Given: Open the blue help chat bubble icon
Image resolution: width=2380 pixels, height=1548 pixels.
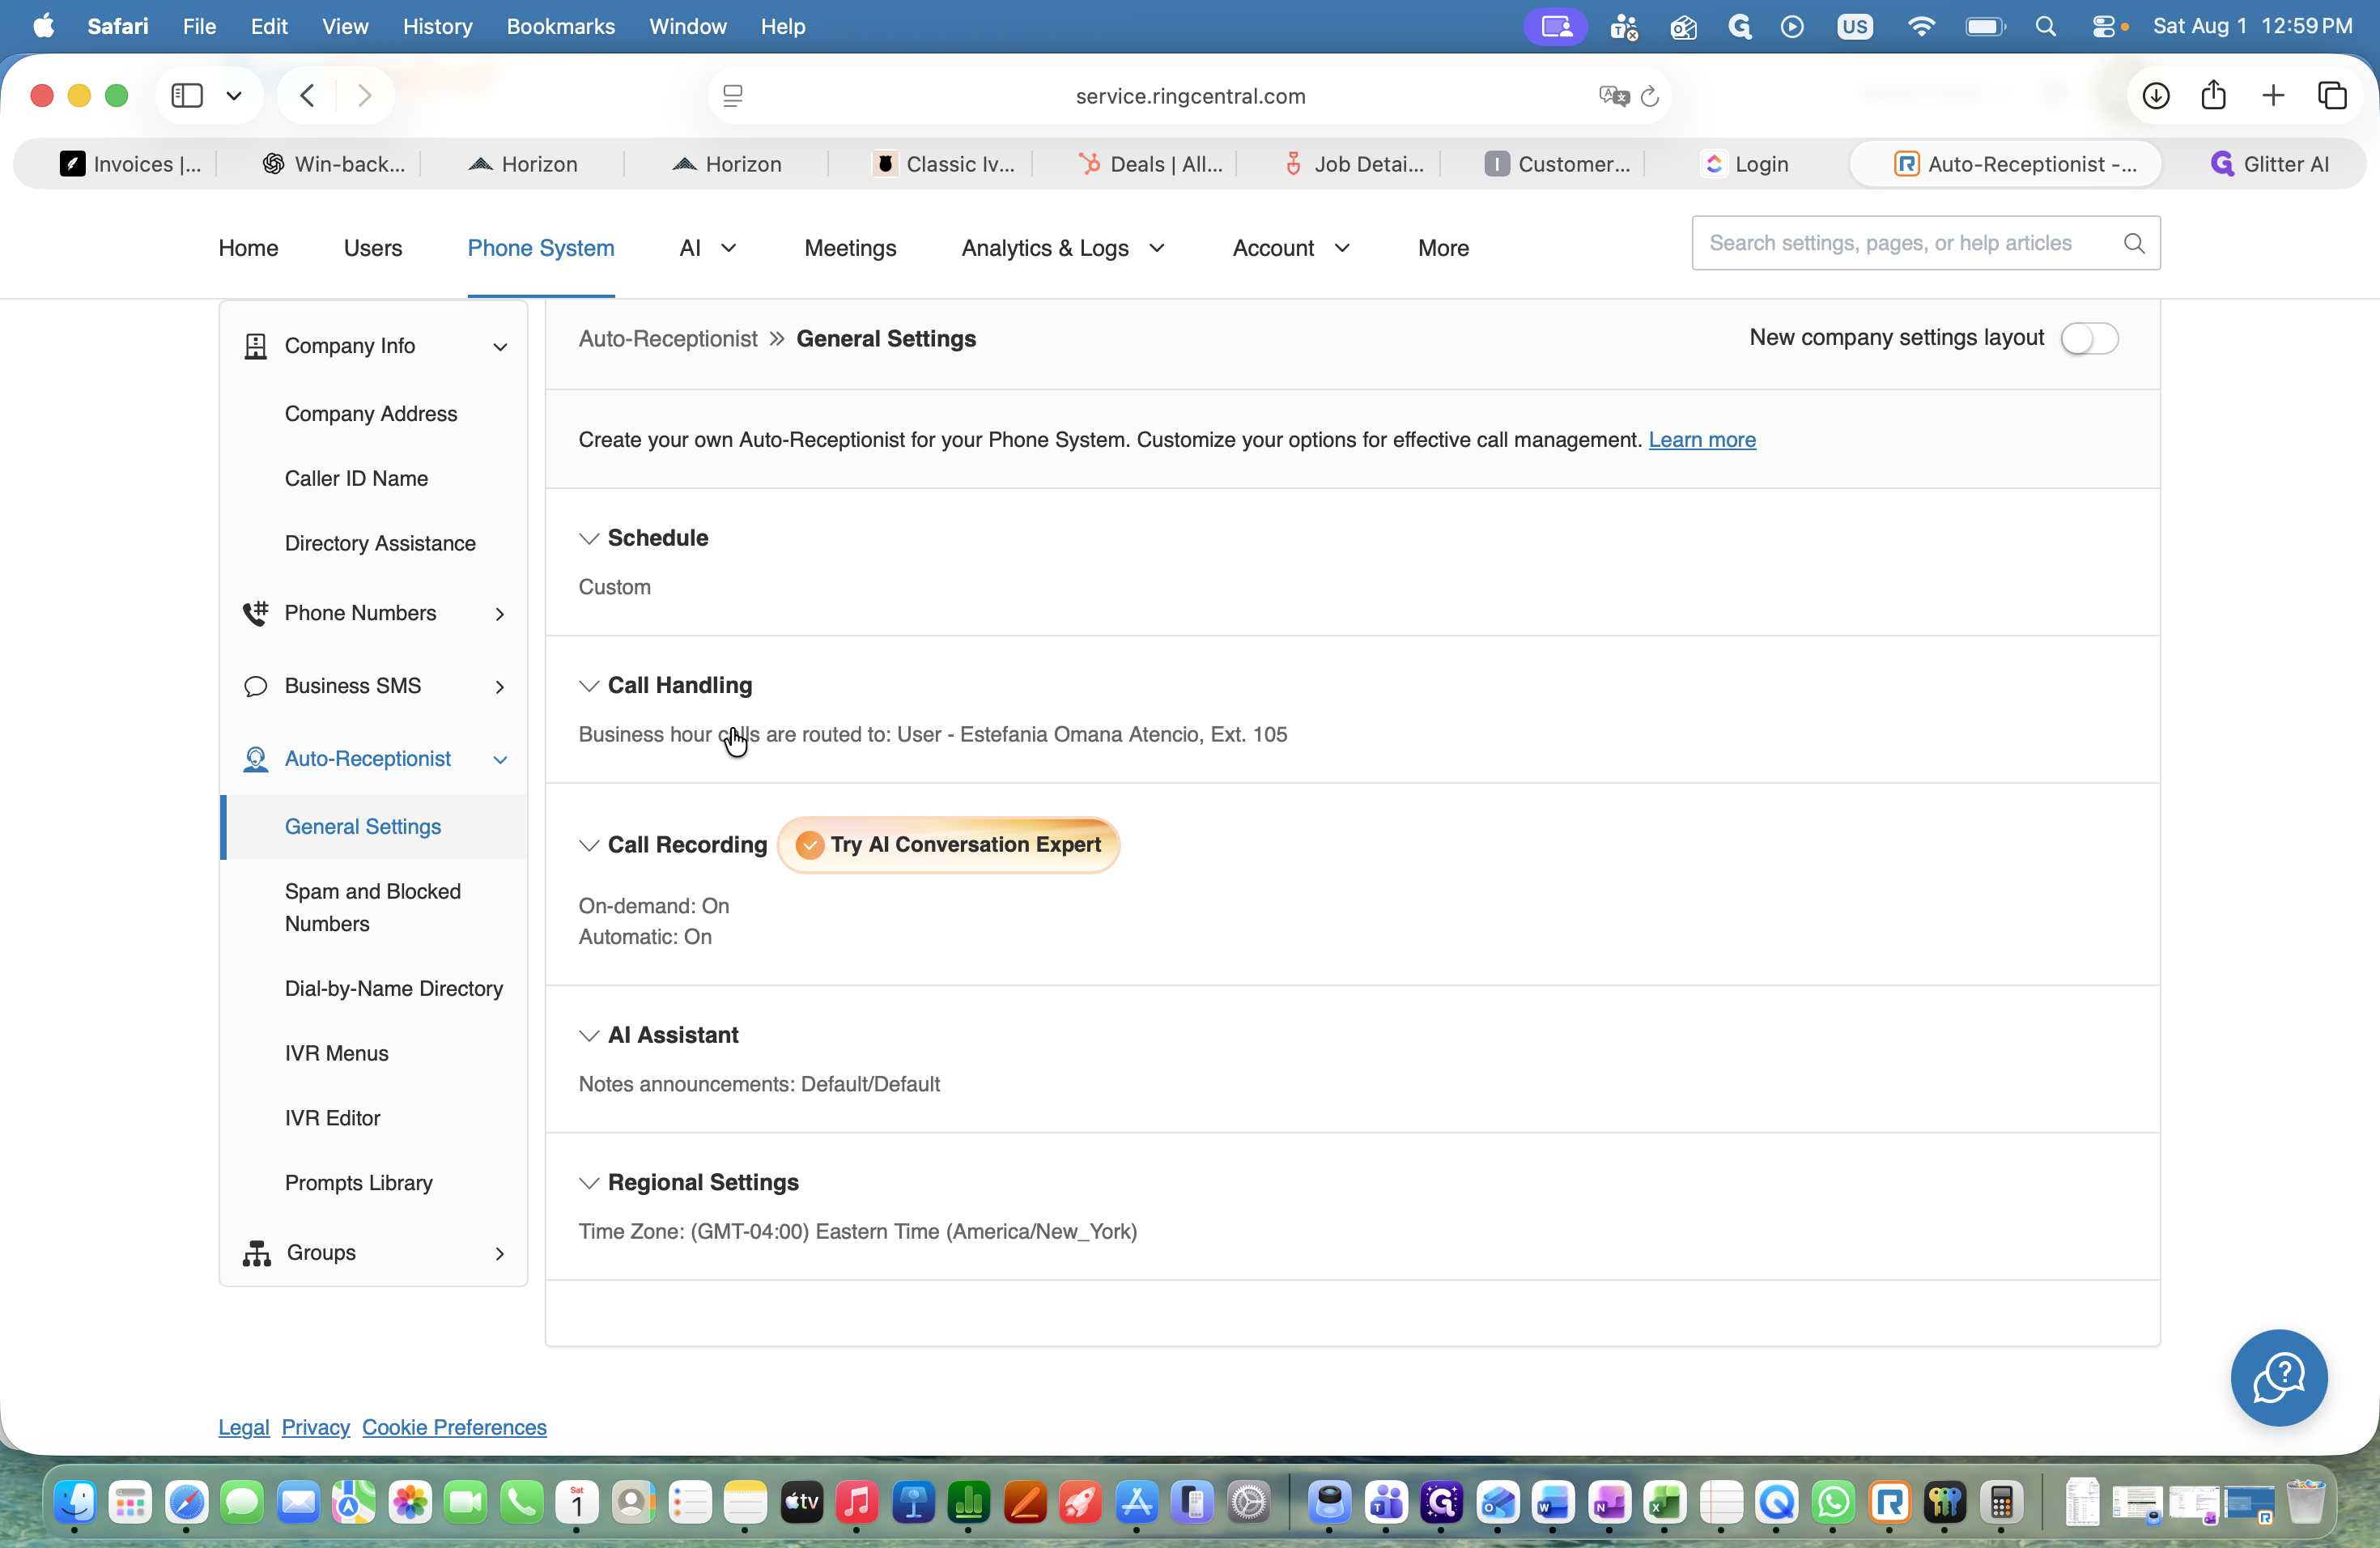Looking at the screenshot, I should [2278, 1377].
